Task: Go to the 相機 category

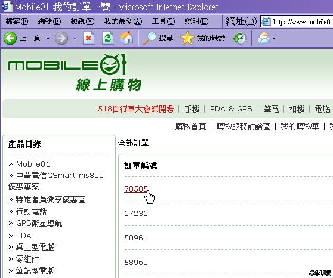Action: click(x=297, y=109)
